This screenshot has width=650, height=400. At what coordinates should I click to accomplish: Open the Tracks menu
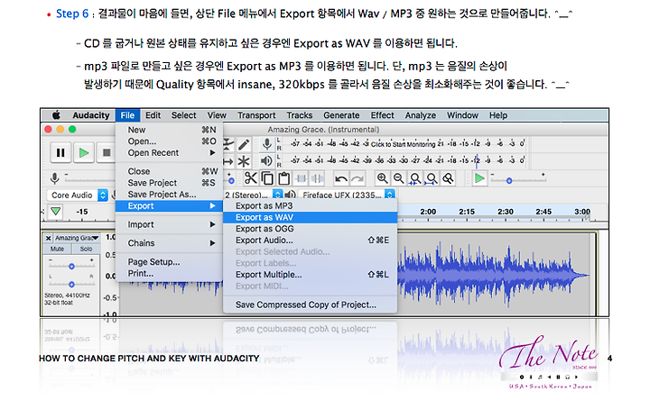[x=300, y=115]
